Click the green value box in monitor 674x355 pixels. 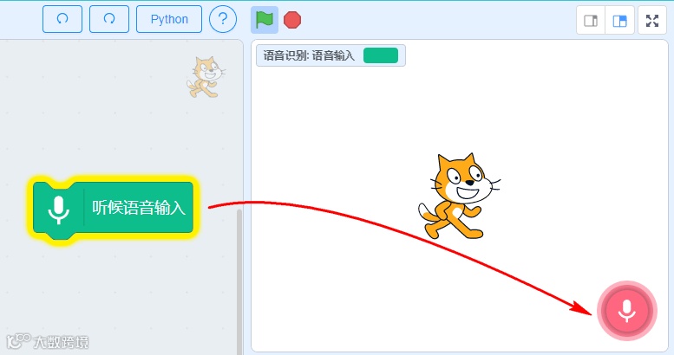click(x=381, y=55)
